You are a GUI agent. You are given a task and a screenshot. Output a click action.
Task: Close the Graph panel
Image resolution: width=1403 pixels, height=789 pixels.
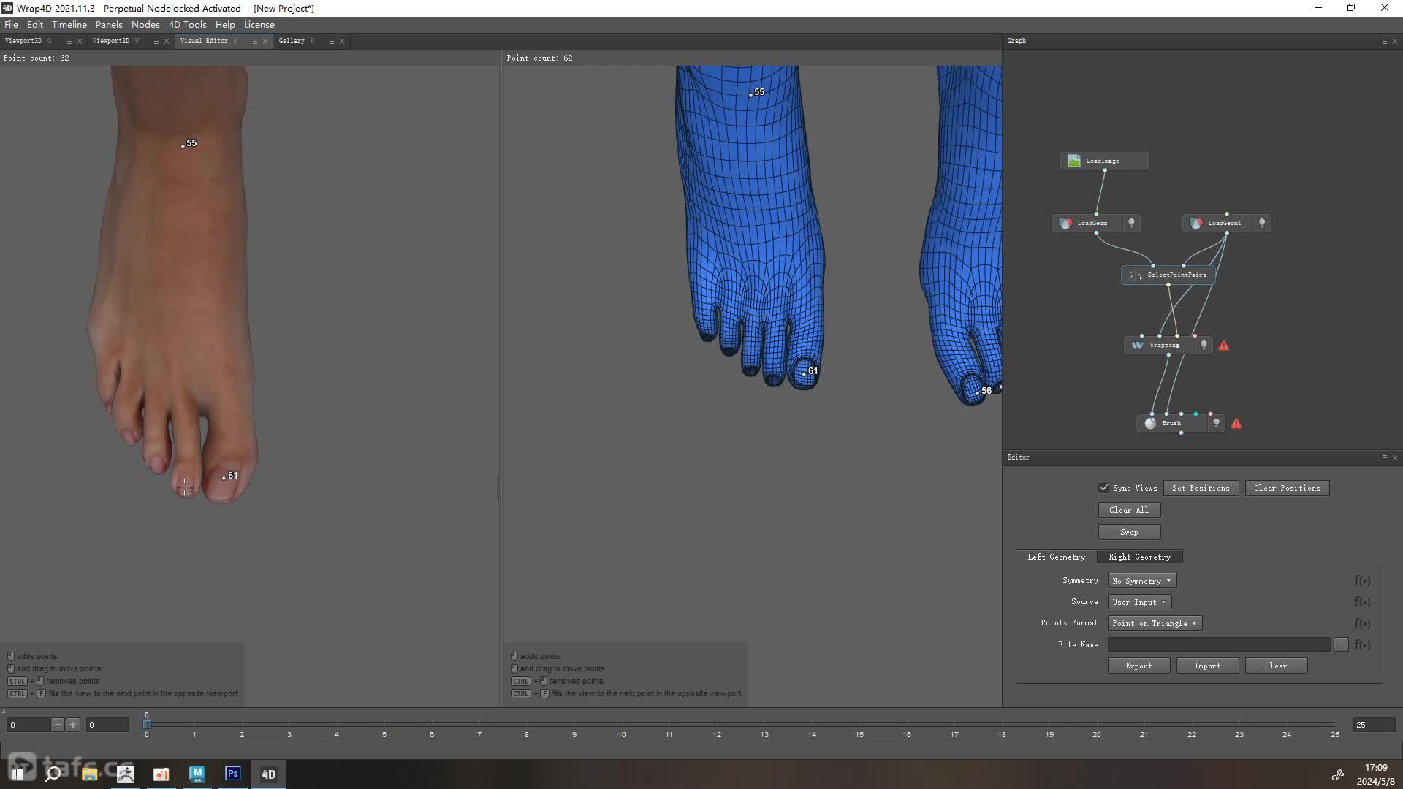1395,41
